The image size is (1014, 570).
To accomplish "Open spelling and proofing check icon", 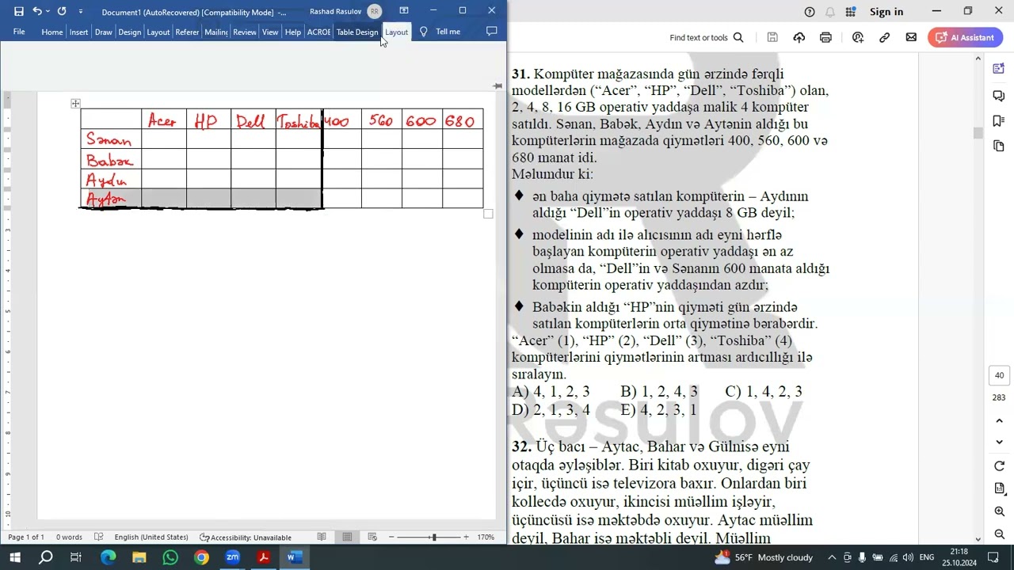I will 99,537.
